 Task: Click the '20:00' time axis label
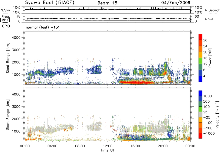coord(163,146)
